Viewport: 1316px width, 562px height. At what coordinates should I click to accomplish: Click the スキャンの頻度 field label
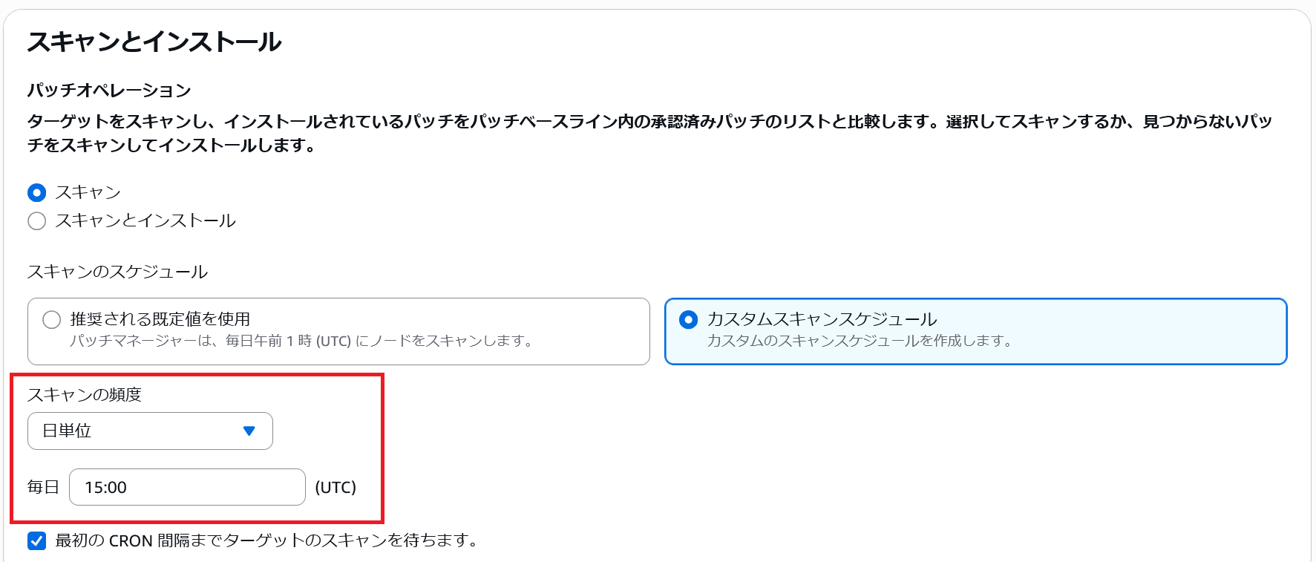point(85,395)
